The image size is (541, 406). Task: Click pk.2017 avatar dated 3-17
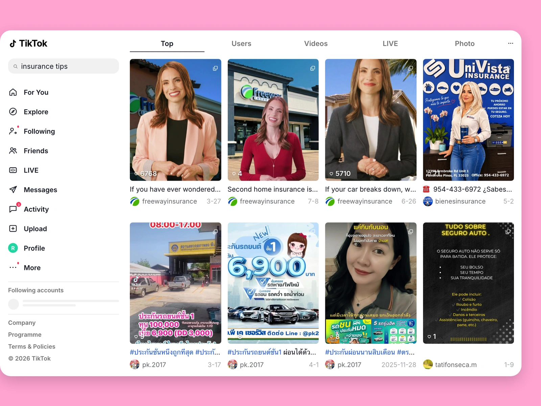pos(135,364)
